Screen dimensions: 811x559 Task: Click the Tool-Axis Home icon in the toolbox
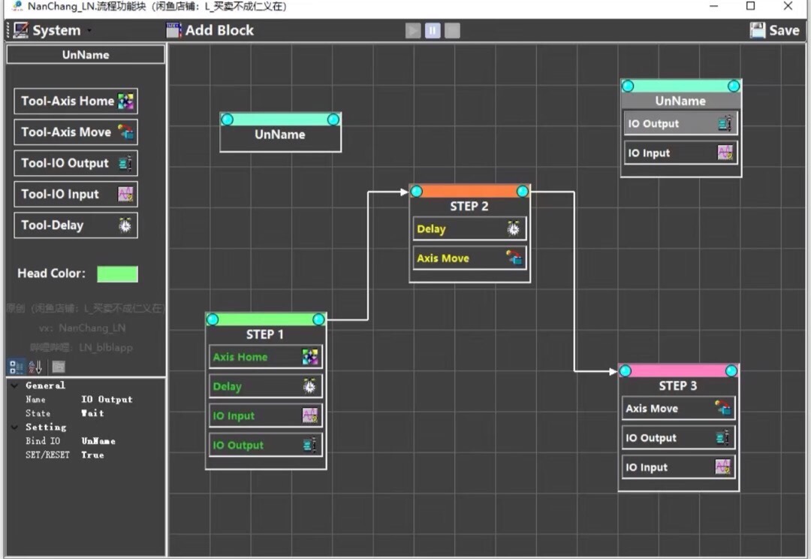click(125, 101)
